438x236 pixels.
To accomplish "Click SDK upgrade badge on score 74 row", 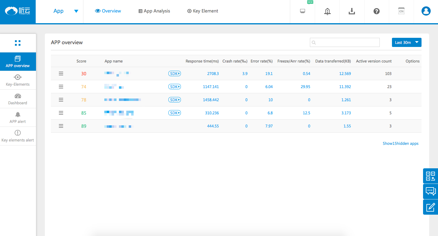I will [174, 87].
